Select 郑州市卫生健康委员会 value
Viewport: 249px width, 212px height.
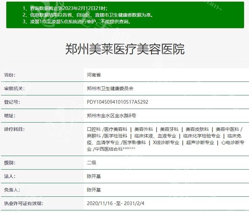110,88
